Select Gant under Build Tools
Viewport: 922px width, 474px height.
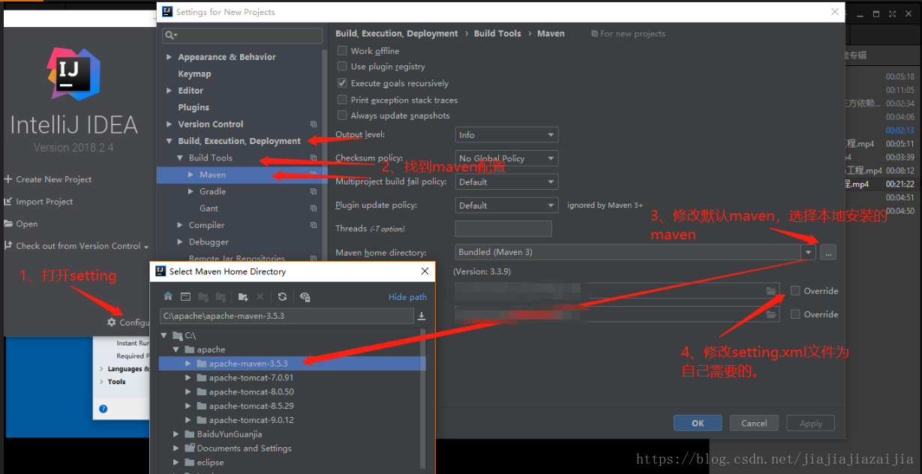coord(209,208)
